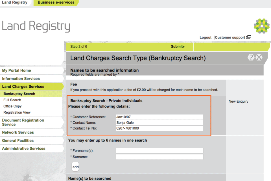Click the hexagonal X exit icon
This screenshot has width=271, height=181.
point(259,57)
